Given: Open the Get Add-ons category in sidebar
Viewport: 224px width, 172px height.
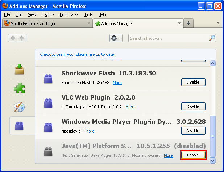Looking at the screenshot, I should point(19,69).
